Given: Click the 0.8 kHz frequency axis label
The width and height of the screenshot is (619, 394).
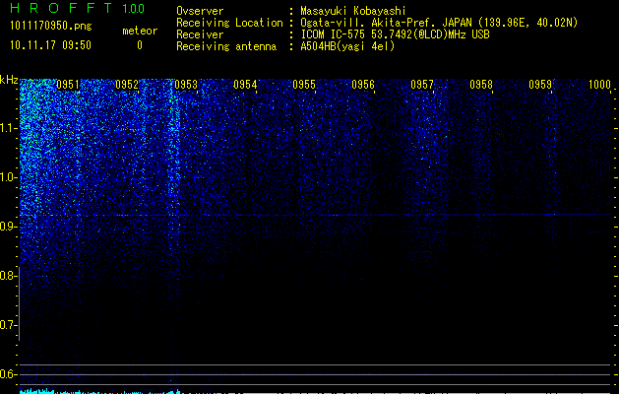Looking at the screenshot, I should click(8, 276).
